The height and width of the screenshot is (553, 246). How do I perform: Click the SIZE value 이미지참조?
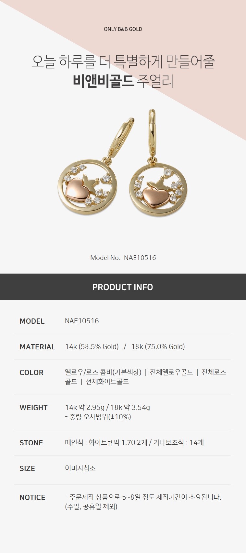80,468
